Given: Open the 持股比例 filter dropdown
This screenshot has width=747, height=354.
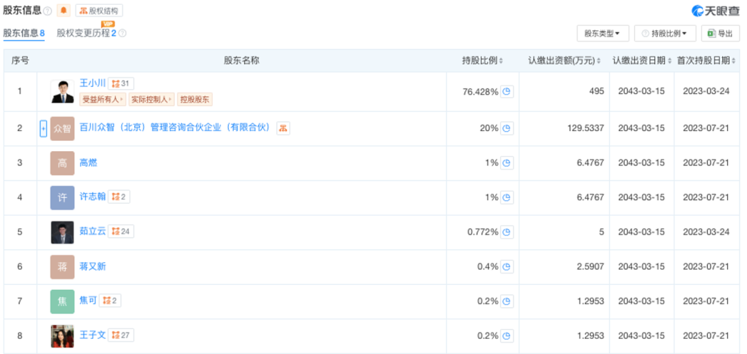Looking at the screenshot, I should tap(665, 33).
